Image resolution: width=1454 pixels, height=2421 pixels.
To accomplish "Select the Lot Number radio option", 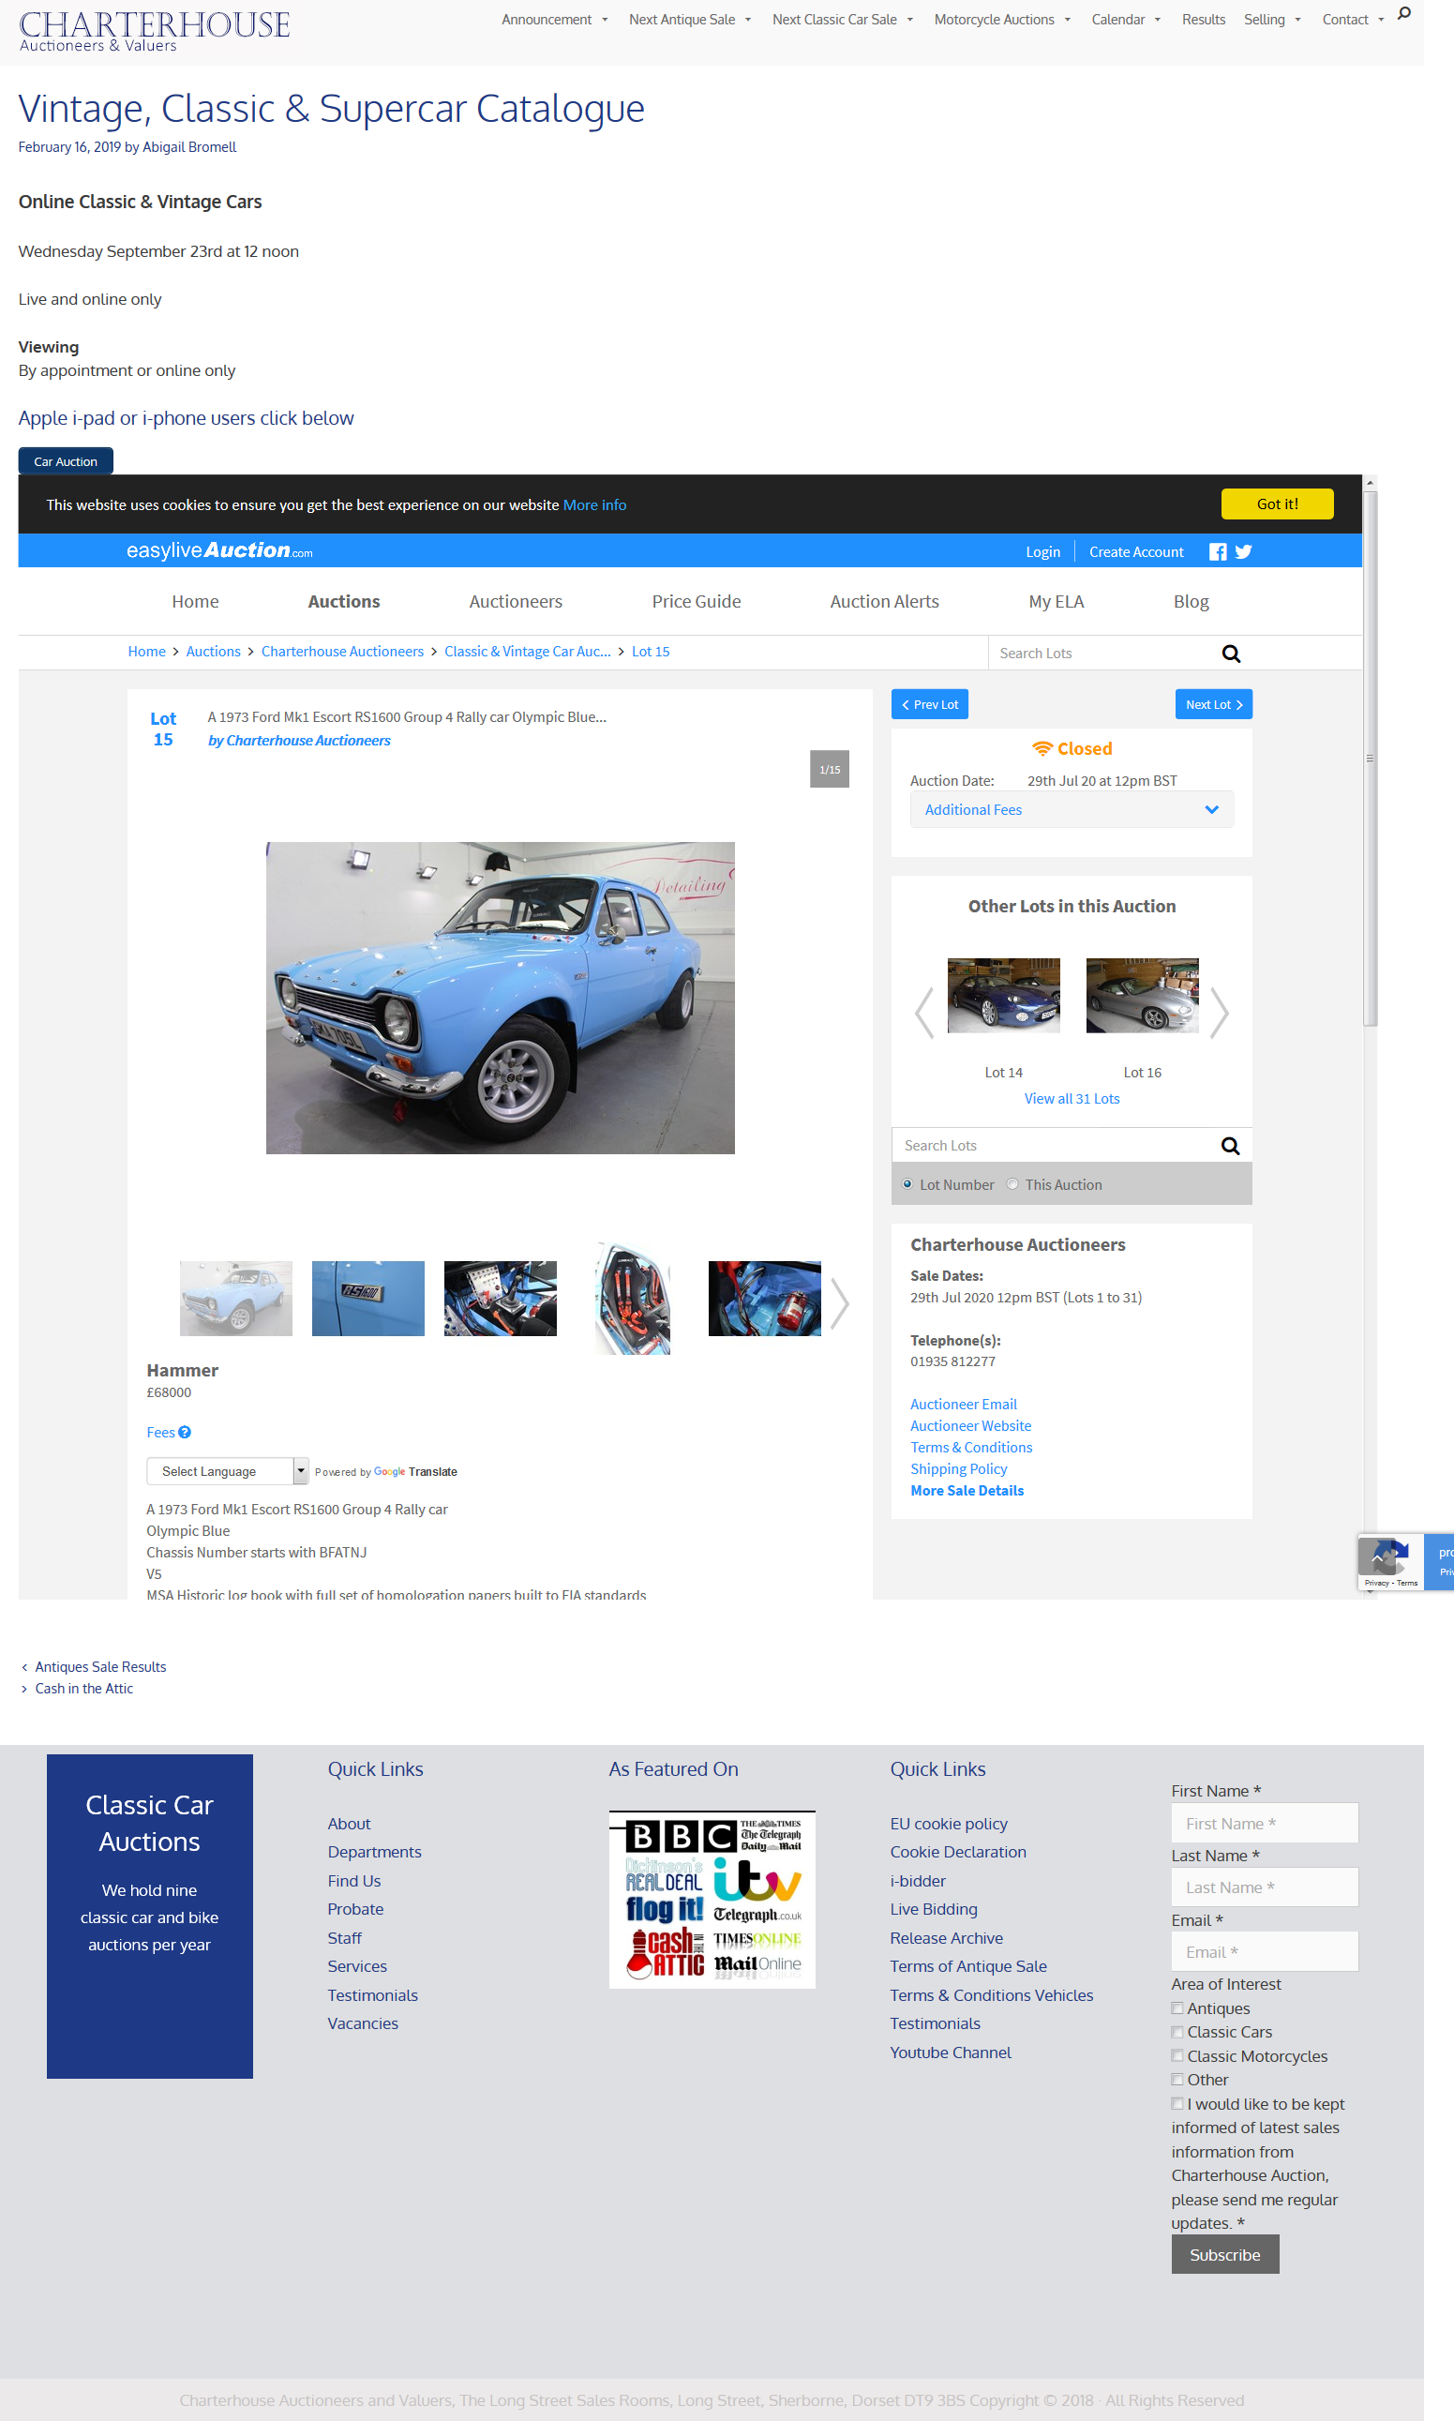I will (x=907, y=1184).
